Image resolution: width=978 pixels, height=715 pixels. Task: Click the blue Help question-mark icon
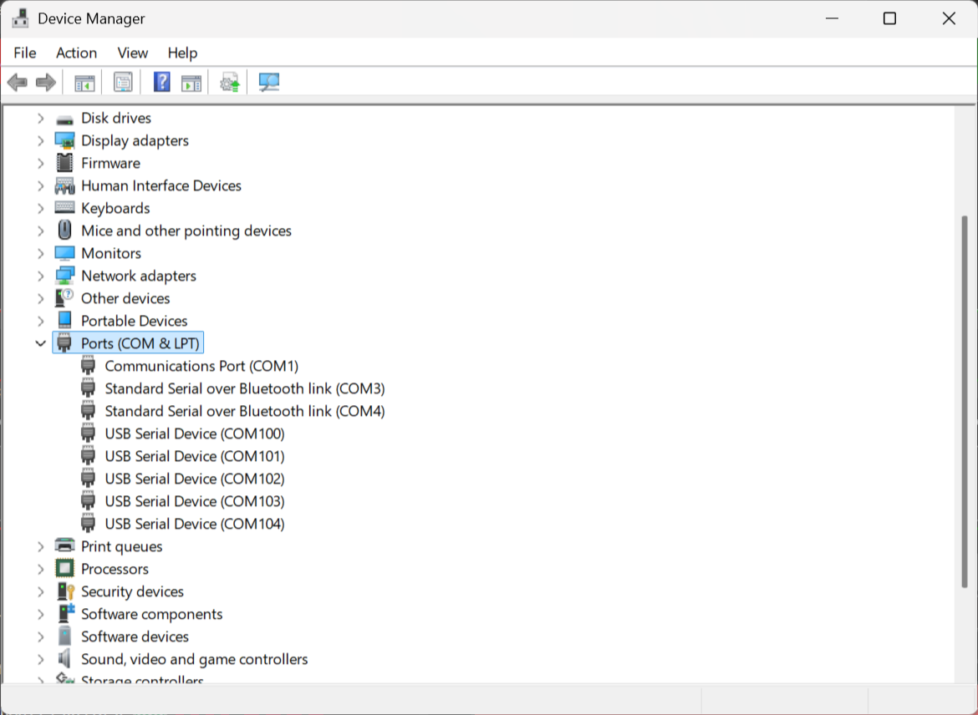pyautogui.click(x=161, y=83)
